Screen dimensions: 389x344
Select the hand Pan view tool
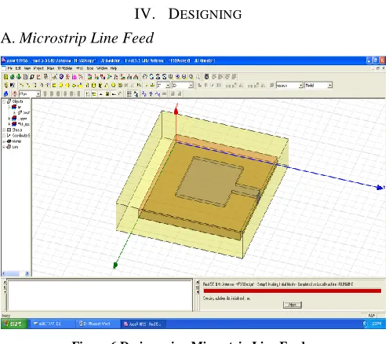145,77
